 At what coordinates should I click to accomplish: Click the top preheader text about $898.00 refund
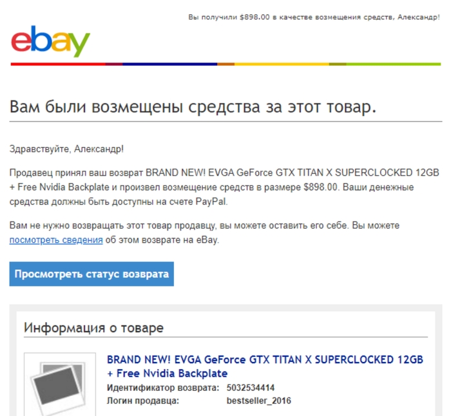pos(314,17)
